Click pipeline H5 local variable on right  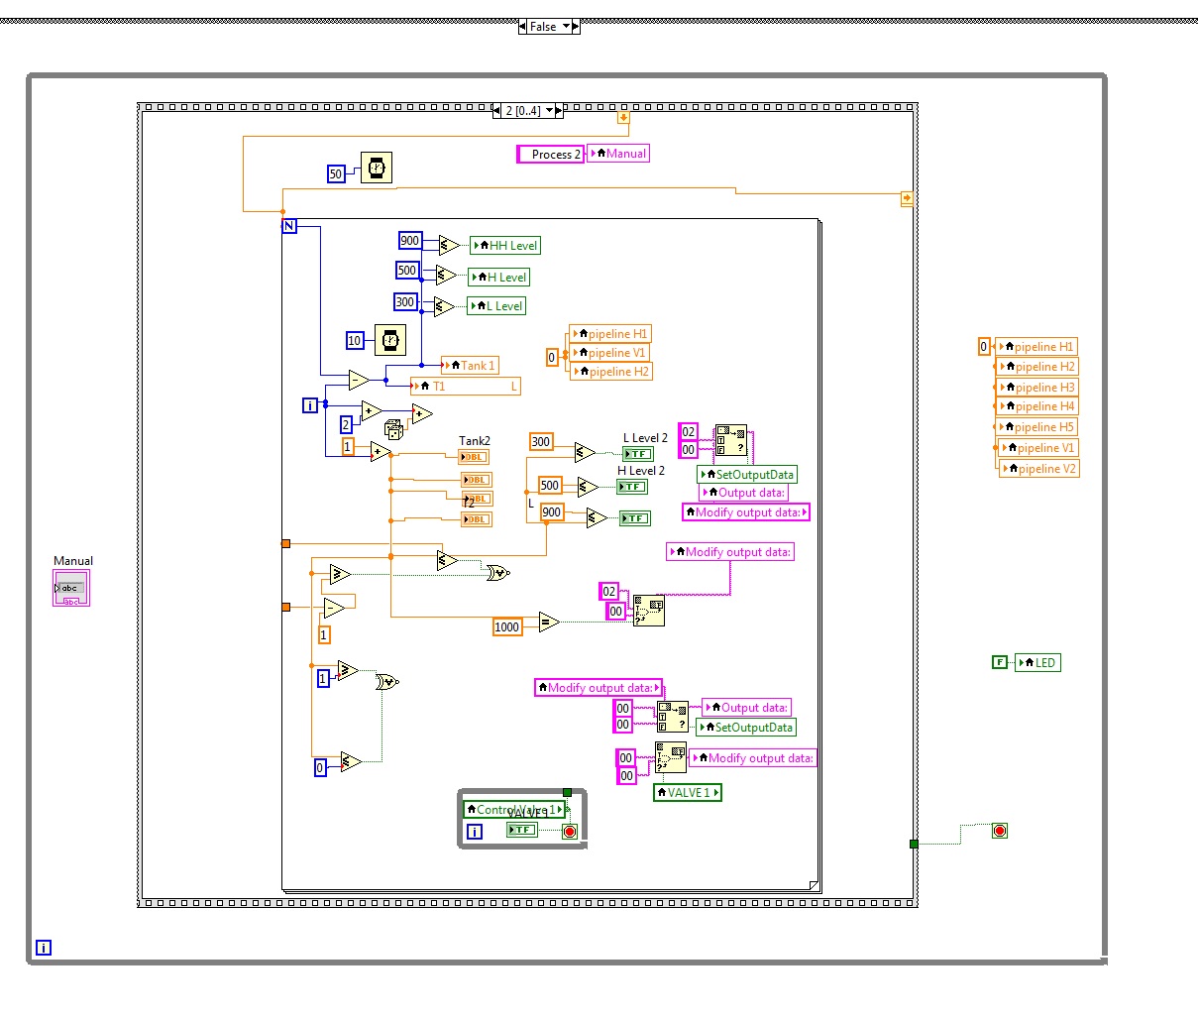click(1037, 427)
